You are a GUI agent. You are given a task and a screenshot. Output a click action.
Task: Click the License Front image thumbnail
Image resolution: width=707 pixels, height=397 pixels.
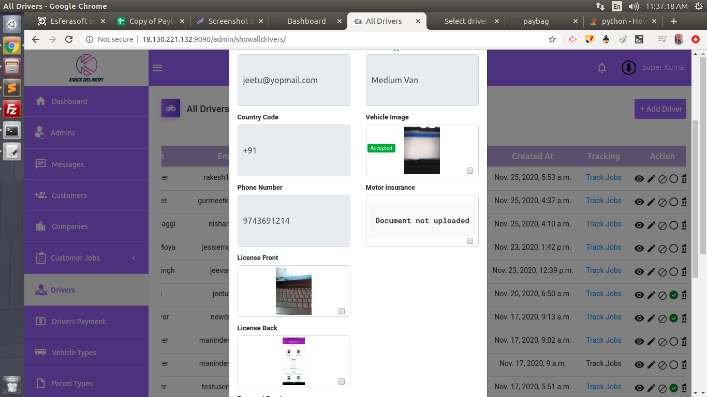(293, 291)
